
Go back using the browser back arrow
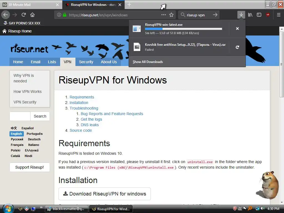[x=6, y=15]
